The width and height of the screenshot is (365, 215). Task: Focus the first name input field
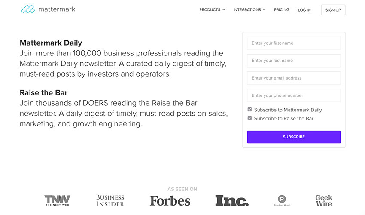294,43
